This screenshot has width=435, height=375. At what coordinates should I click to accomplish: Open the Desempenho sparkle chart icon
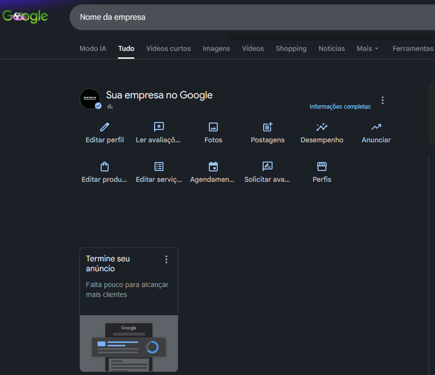point(322,127)
